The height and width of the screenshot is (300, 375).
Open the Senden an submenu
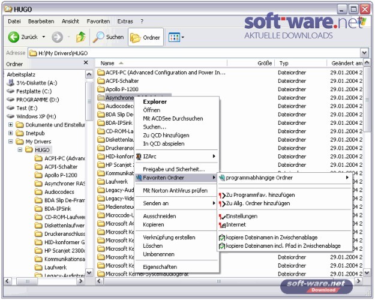(x=176, y=203)
